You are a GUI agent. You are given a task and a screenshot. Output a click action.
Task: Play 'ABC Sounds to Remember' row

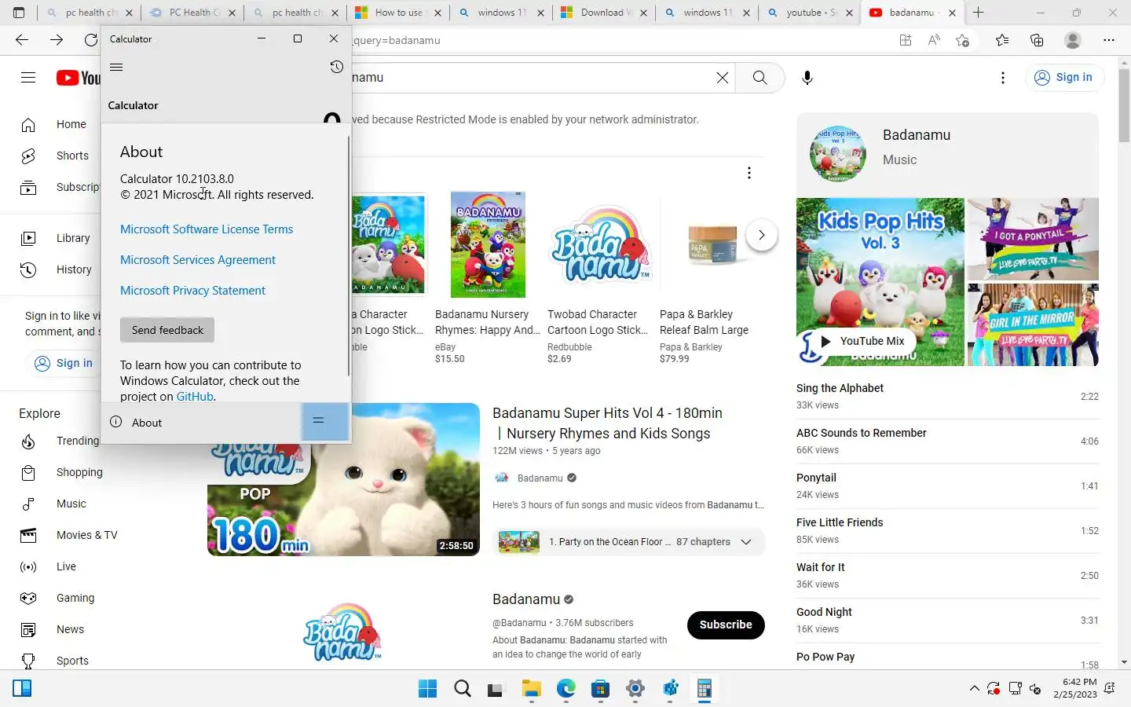point(947,441)
